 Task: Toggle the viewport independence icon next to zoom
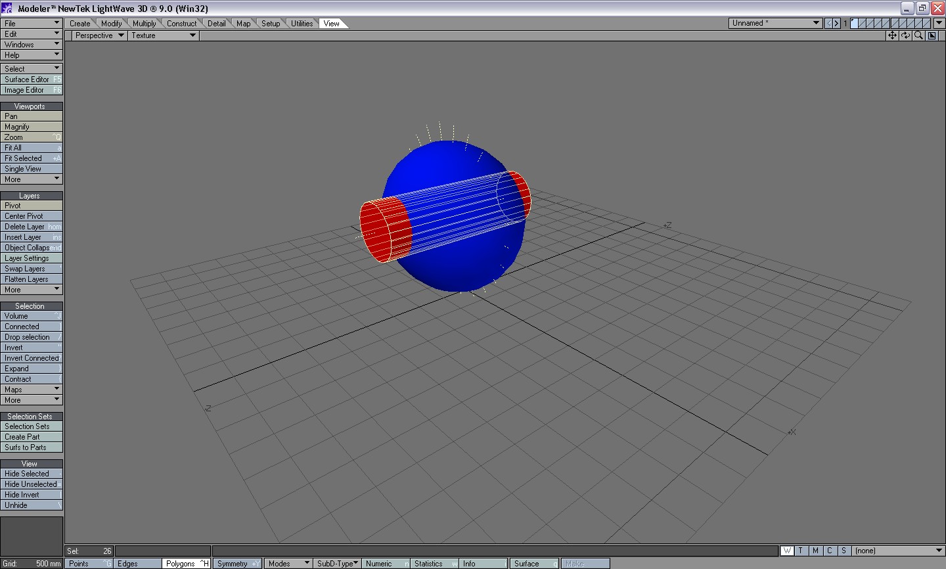[932, 35]
